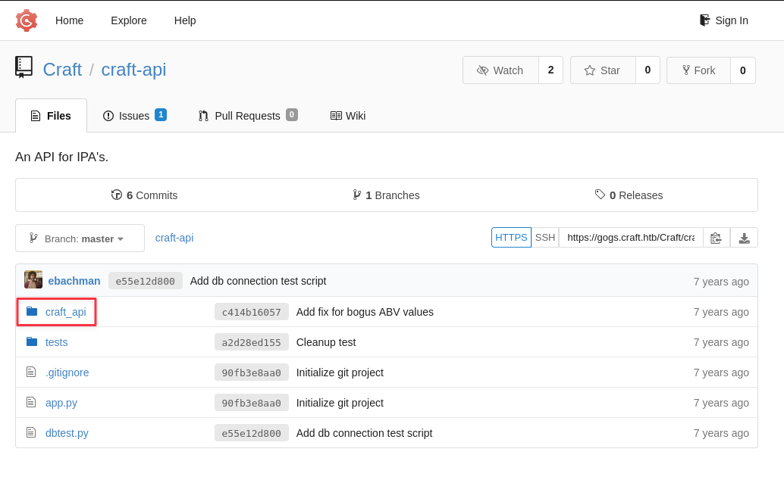This screenshot has width=784, height=480.
Task: Open the Home menu item
Action: click(x=70, y=20)
